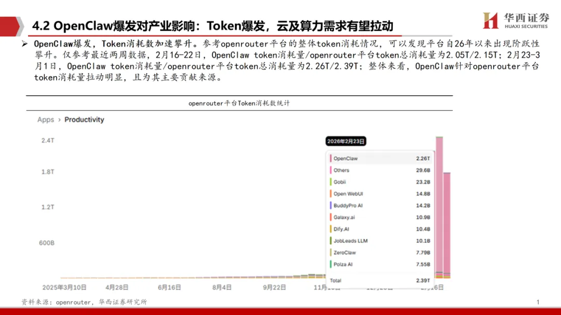Click the red arrow bullet beside the title
Viewport: 561px width, 315px height.
11,26
